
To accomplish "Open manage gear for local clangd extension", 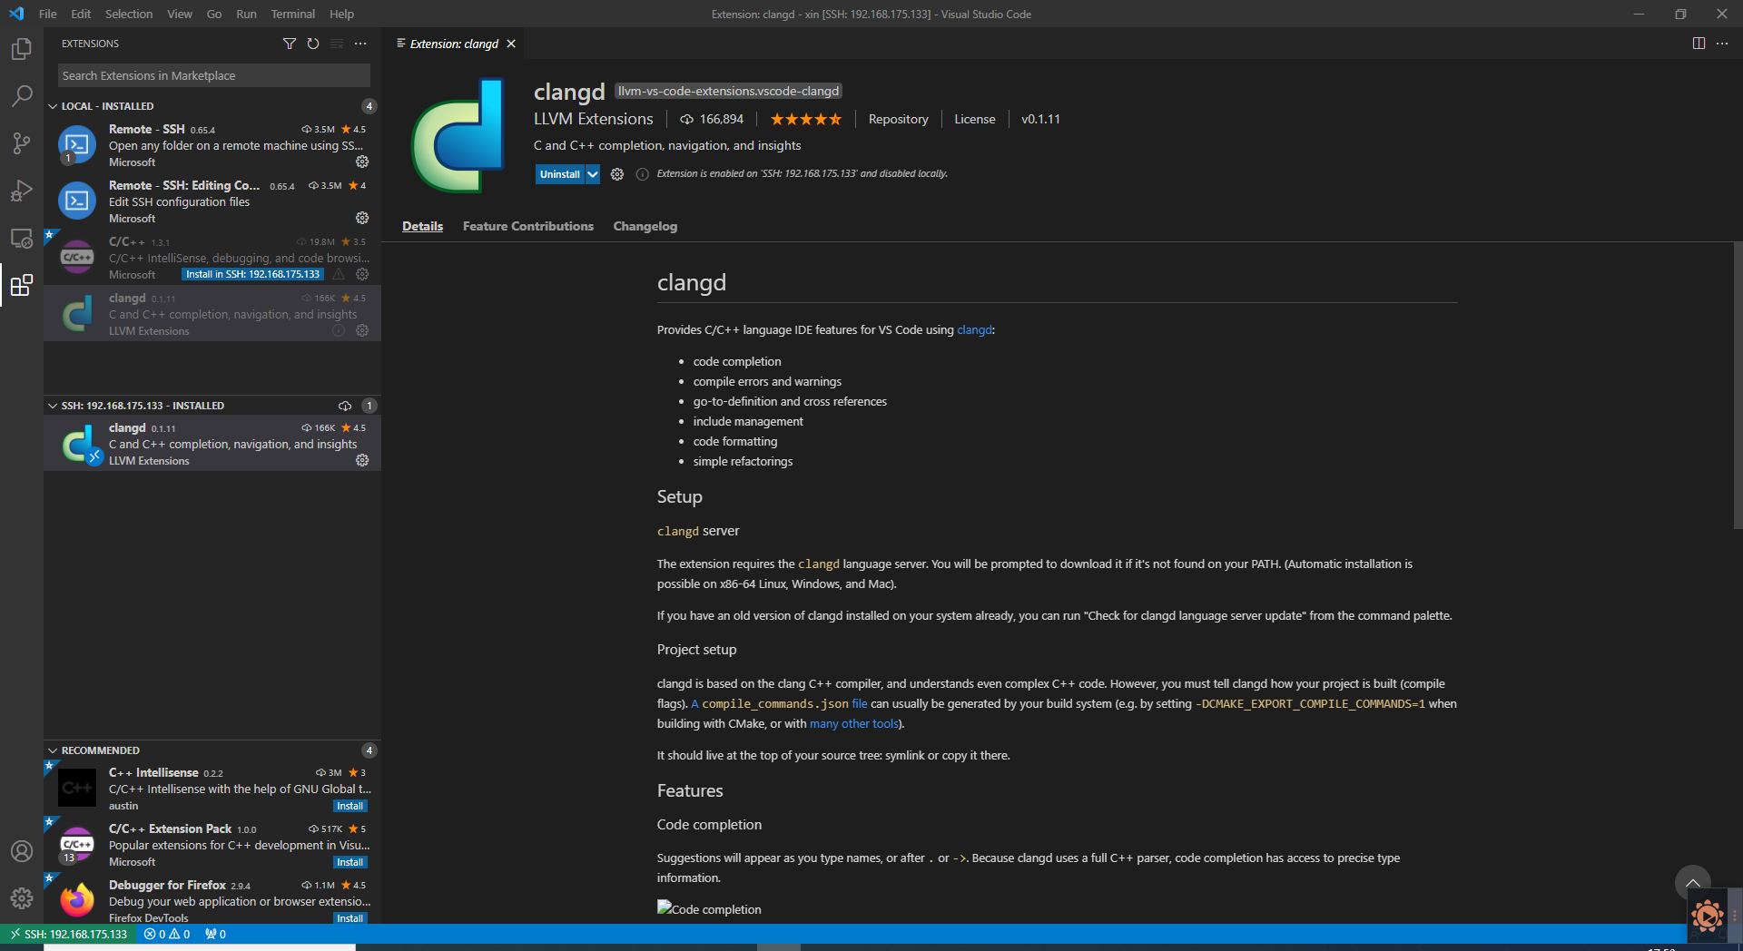I will [x=362, y=330].
